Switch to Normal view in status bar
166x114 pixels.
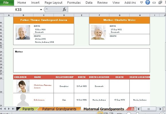[100, 113]
